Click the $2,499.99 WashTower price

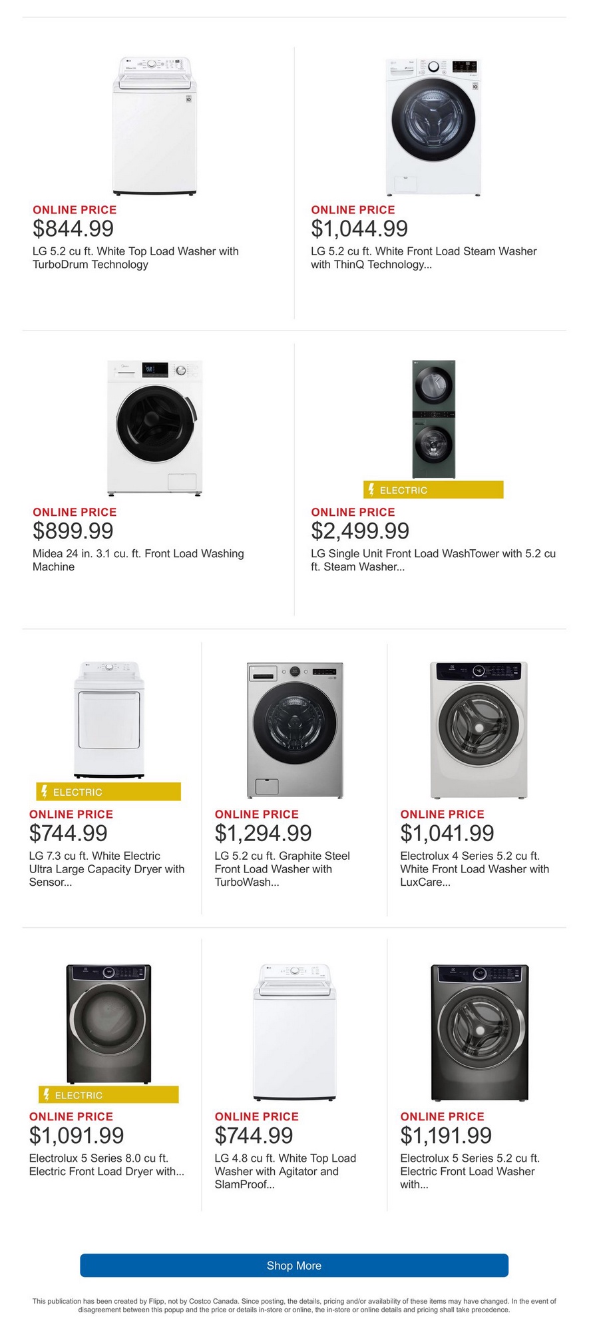tap(360, 531)
